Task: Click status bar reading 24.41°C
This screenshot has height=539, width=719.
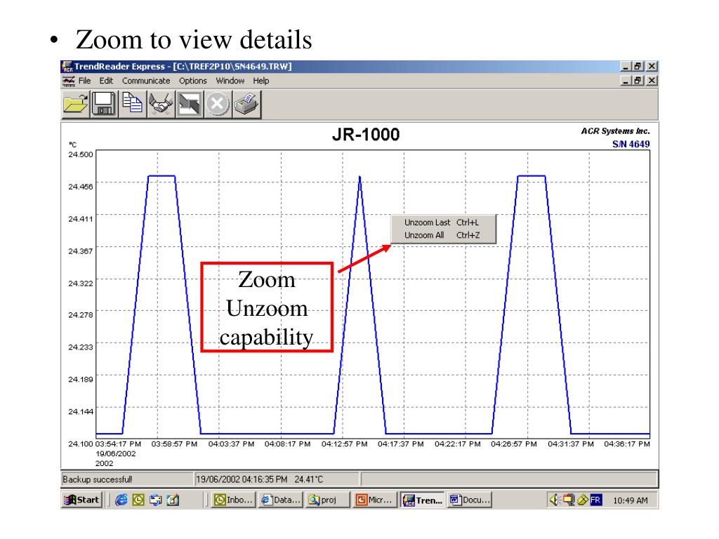Action: pos(309,479)
